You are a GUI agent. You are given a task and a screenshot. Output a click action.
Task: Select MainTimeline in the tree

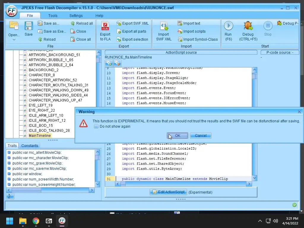pos(40,135)
